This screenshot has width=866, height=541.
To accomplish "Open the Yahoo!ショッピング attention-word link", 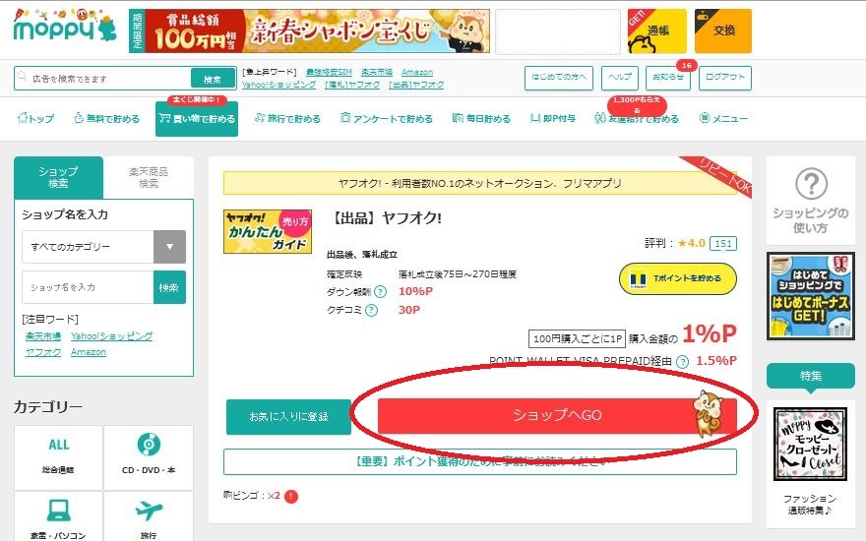I will click(111, 336).
